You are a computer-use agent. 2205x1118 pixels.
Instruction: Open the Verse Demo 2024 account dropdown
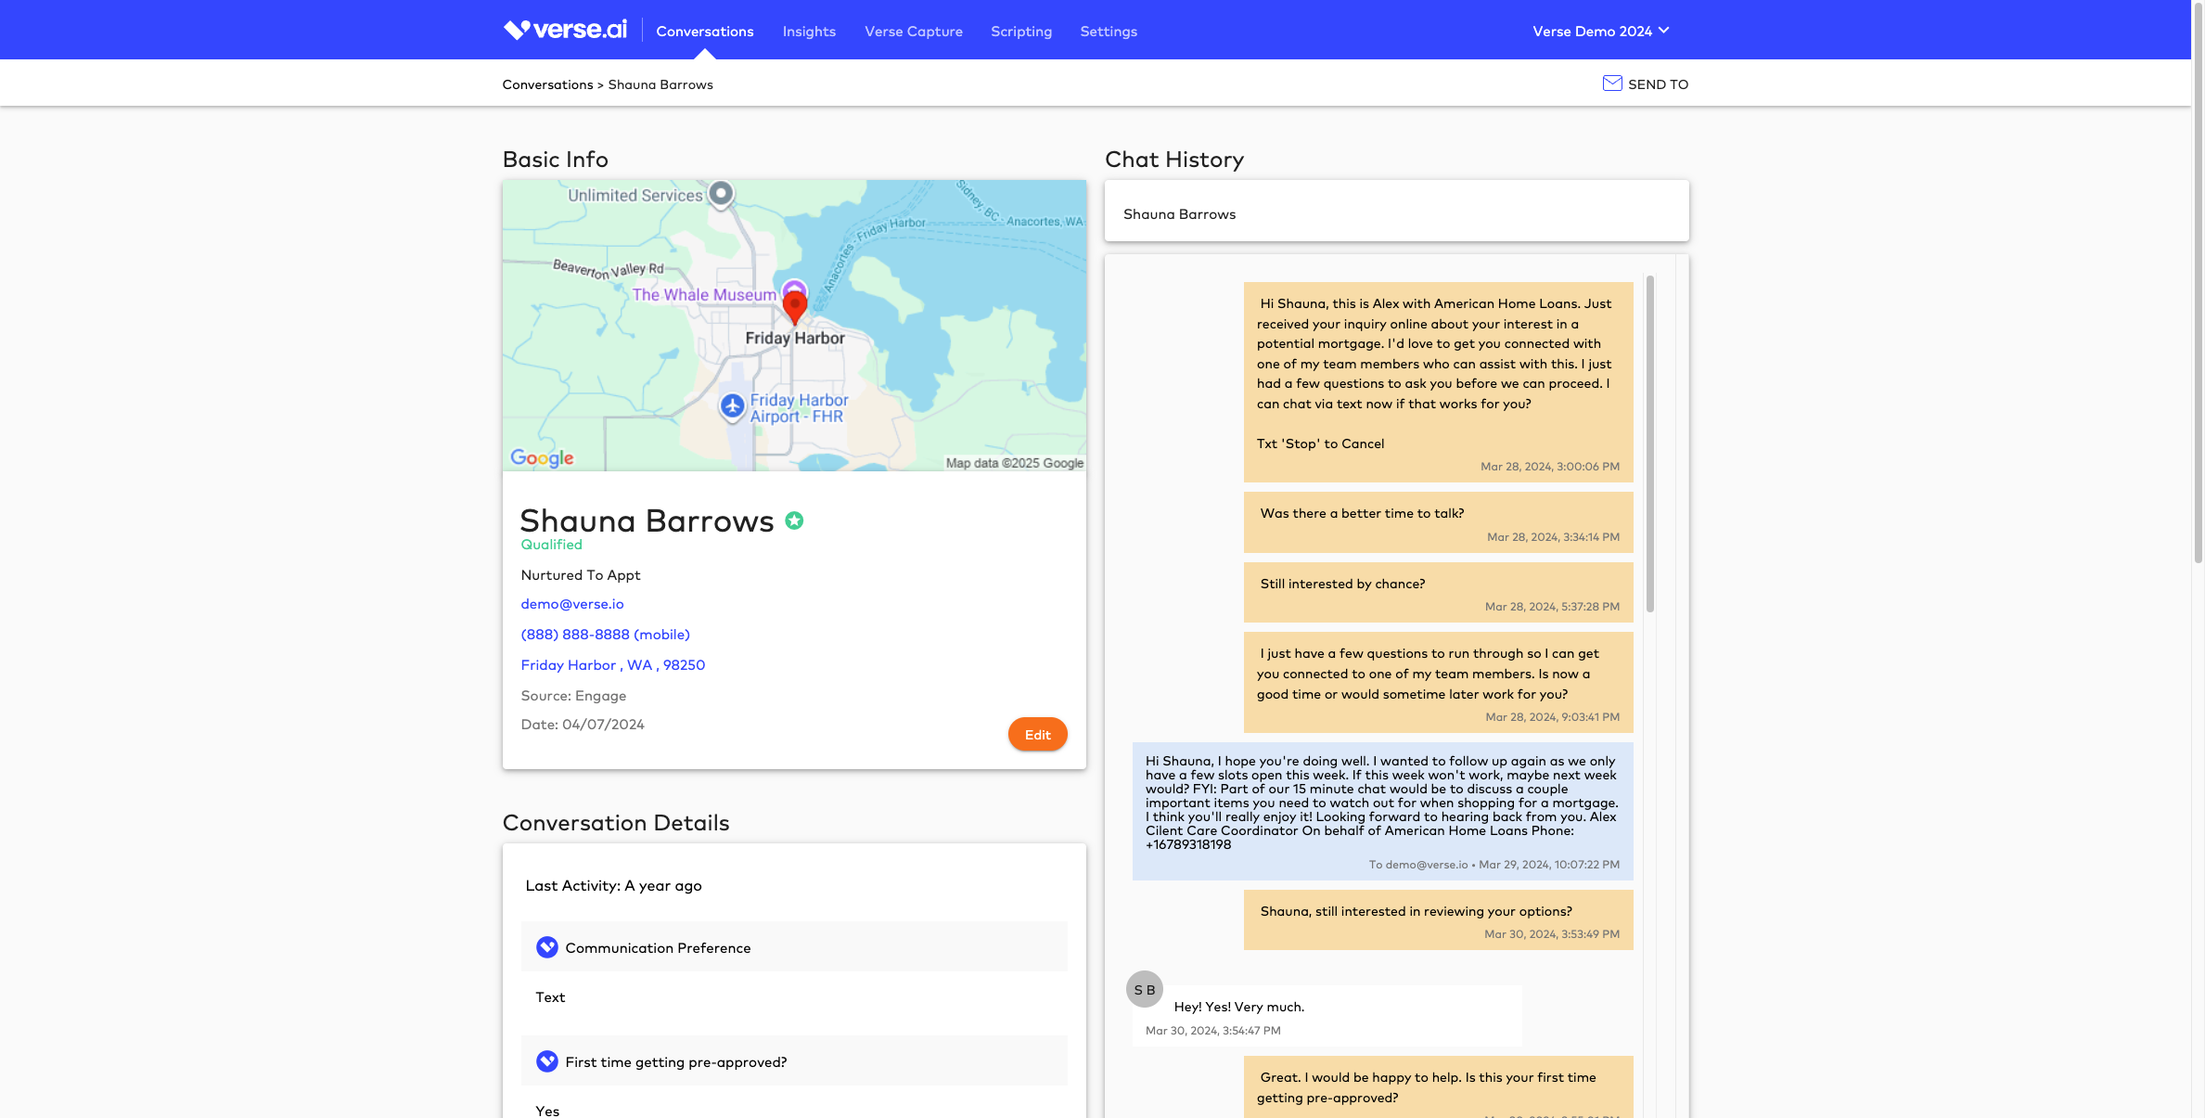[1600, 31]
